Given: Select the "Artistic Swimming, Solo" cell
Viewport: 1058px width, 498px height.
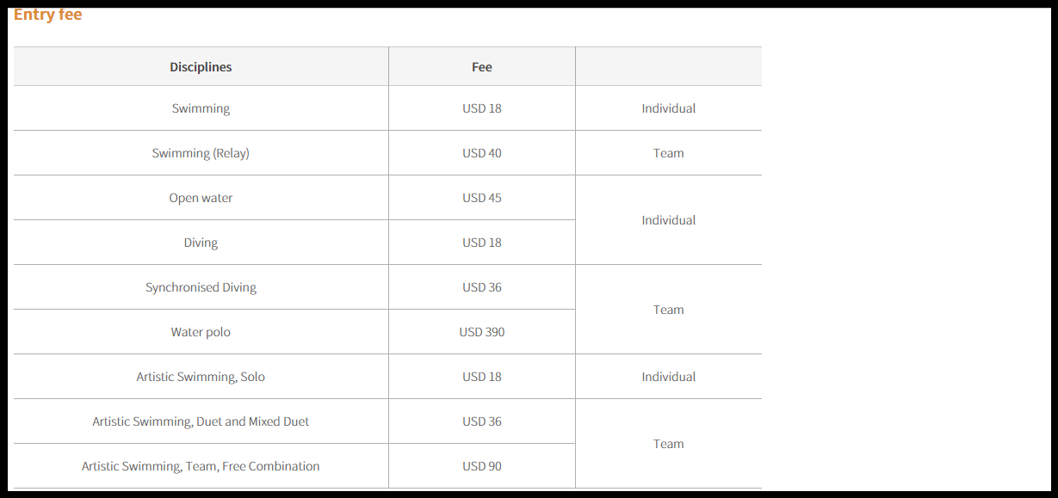Looking at the screenshot, I should (201, 377).
